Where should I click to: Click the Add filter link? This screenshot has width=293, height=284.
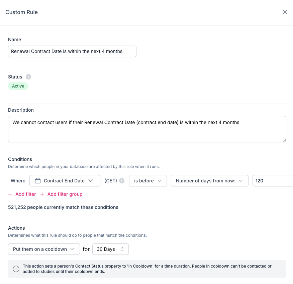[x=26, y=194]
